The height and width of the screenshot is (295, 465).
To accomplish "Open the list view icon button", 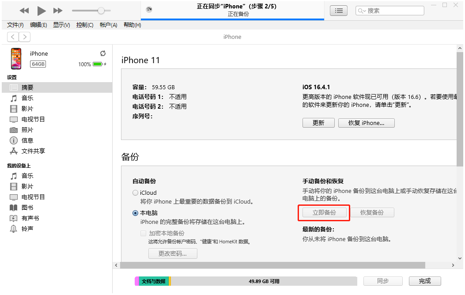I will (339, 11).
